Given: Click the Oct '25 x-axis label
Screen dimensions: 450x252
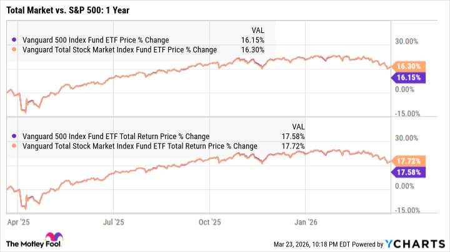Looking at the screenshot, I should point(210,221).
